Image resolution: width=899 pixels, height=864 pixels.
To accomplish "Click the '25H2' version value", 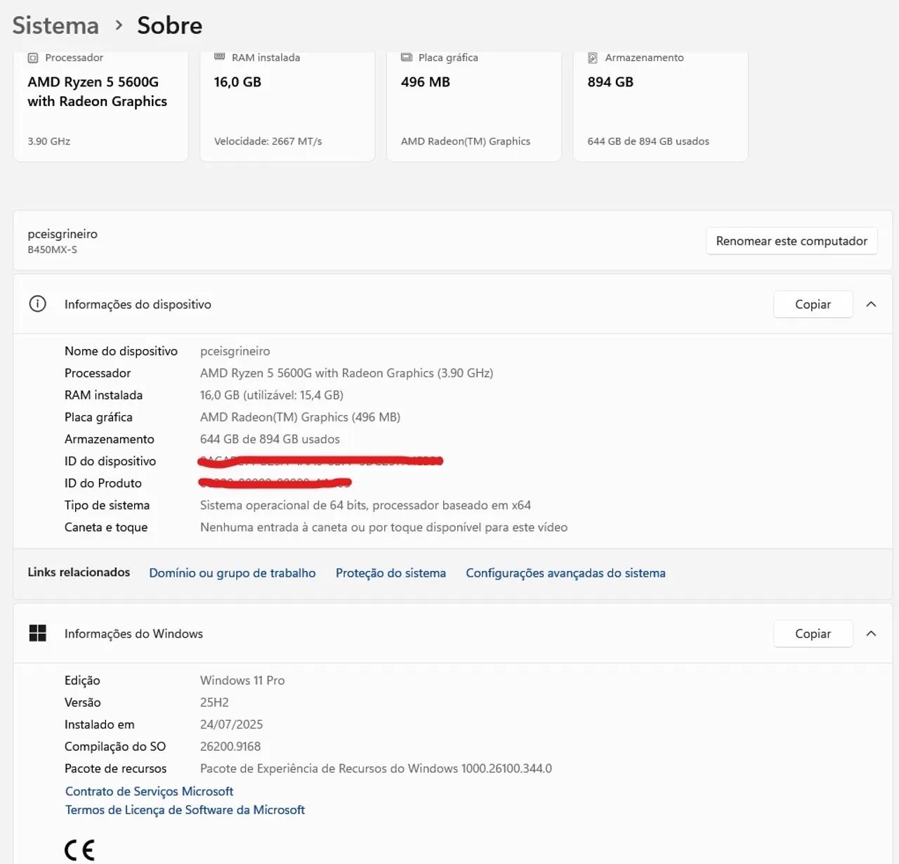I will click(214, 702).
